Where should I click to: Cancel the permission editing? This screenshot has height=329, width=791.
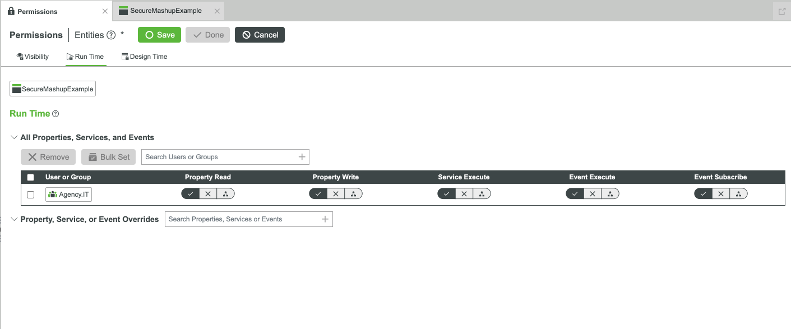tap(260, 34)
